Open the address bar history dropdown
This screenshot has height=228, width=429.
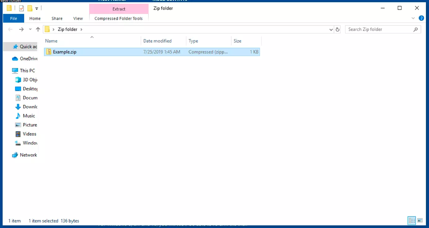[x=331, y=29]
